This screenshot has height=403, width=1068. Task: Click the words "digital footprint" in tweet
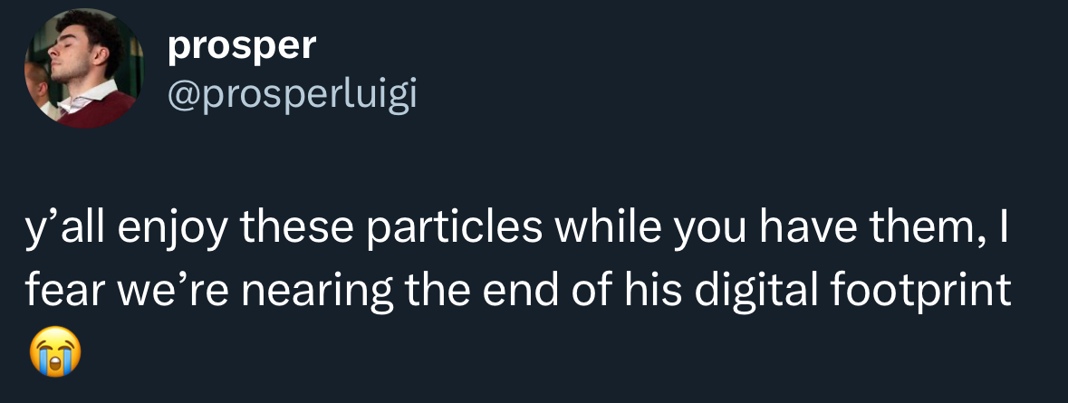[852, 291]
